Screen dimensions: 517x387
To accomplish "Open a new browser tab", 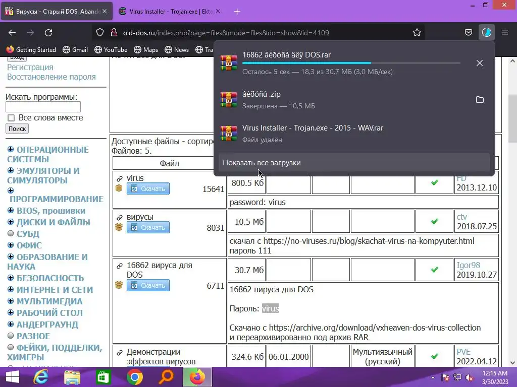I will click(x=237, y=12).
